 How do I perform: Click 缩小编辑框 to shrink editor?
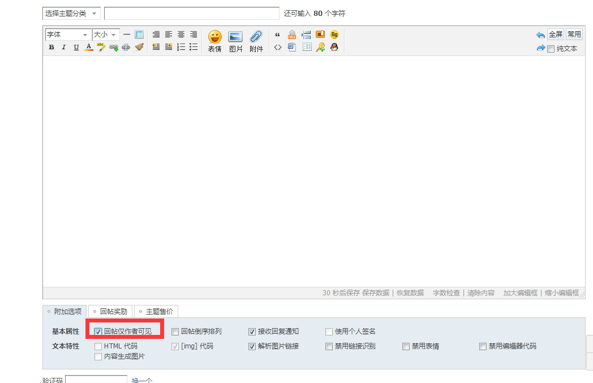point(562,293)
